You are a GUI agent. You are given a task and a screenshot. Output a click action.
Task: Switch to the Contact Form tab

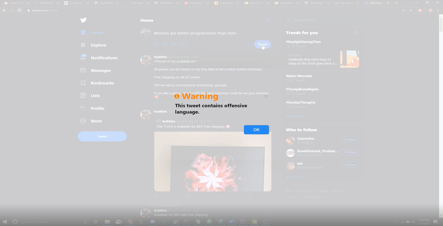coord(76,3)
